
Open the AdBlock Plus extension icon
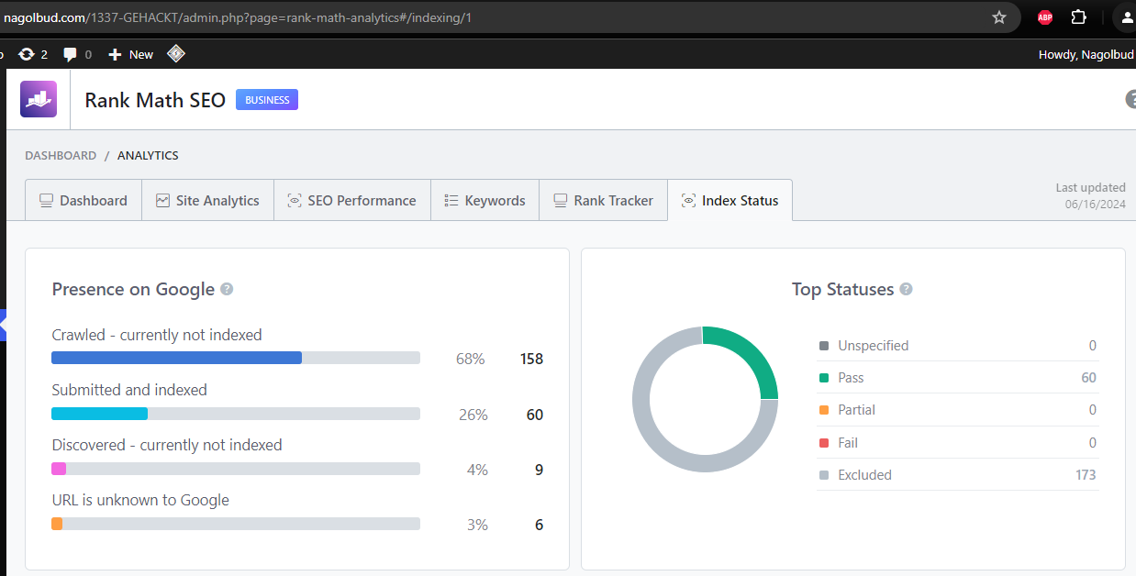pos(1044,17)
